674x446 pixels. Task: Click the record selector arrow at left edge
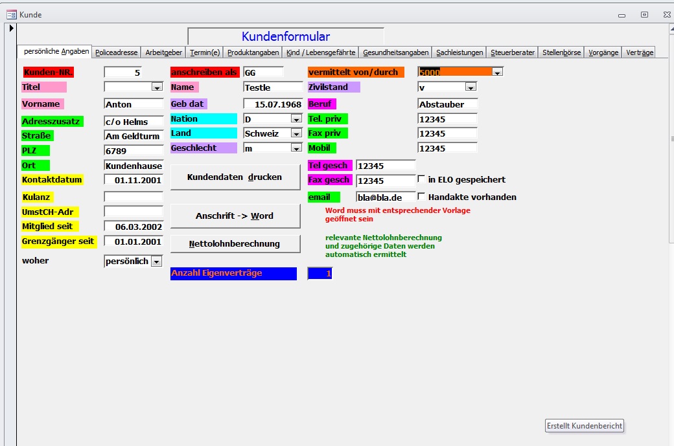pyautogui.click(x=11, y=28)
